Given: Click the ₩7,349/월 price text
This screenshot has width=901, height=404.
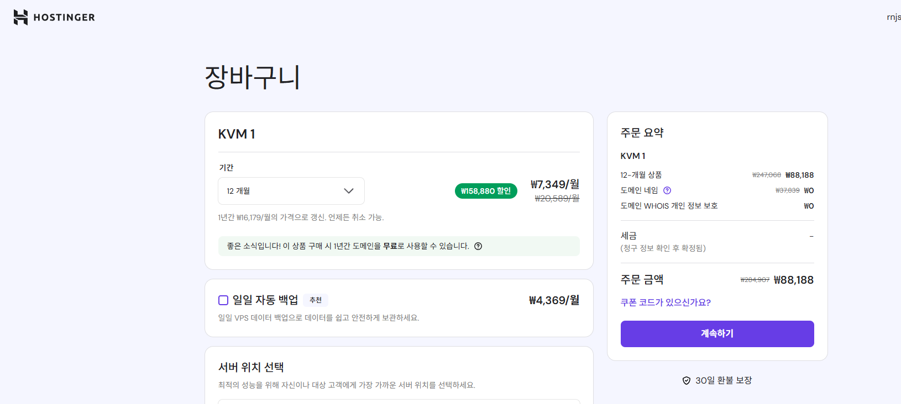Looking at the screenshot, I should pyautogui.click(x=555, y=184).
